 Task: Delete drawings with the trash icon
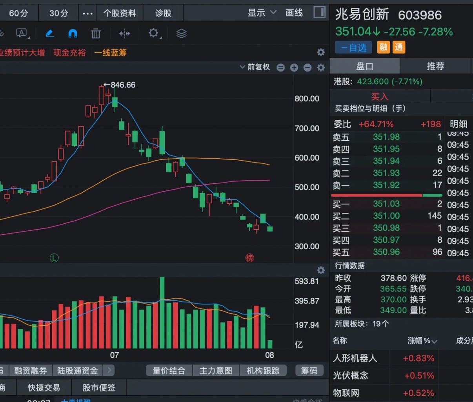pyautogui.click(x=96, y=33)
